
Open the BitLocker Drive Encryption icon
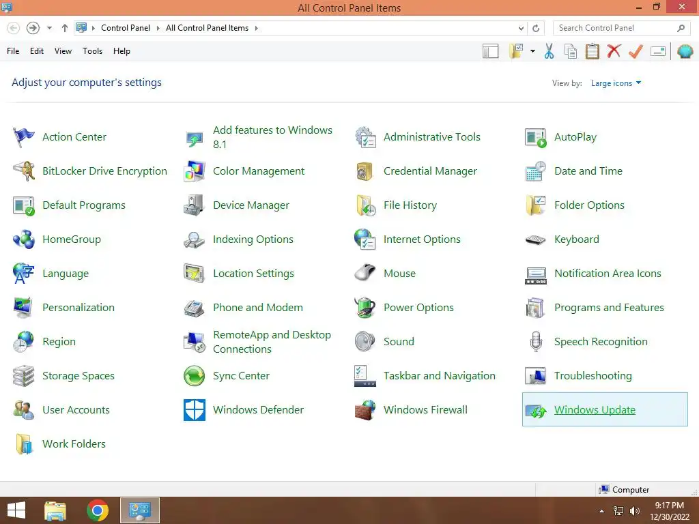coord(23,171)
